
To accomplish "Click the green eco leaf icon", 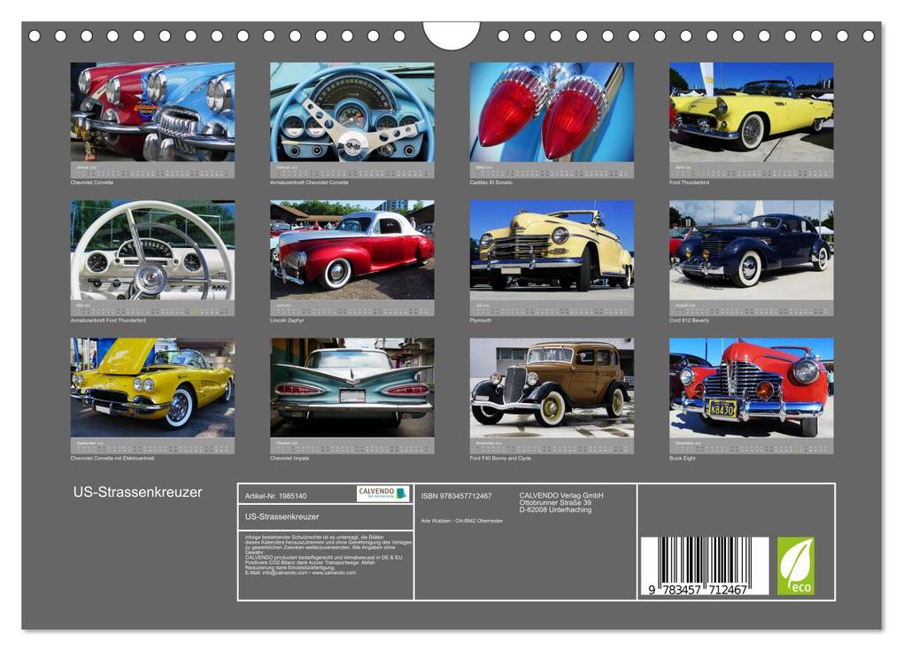I will 795,566.
